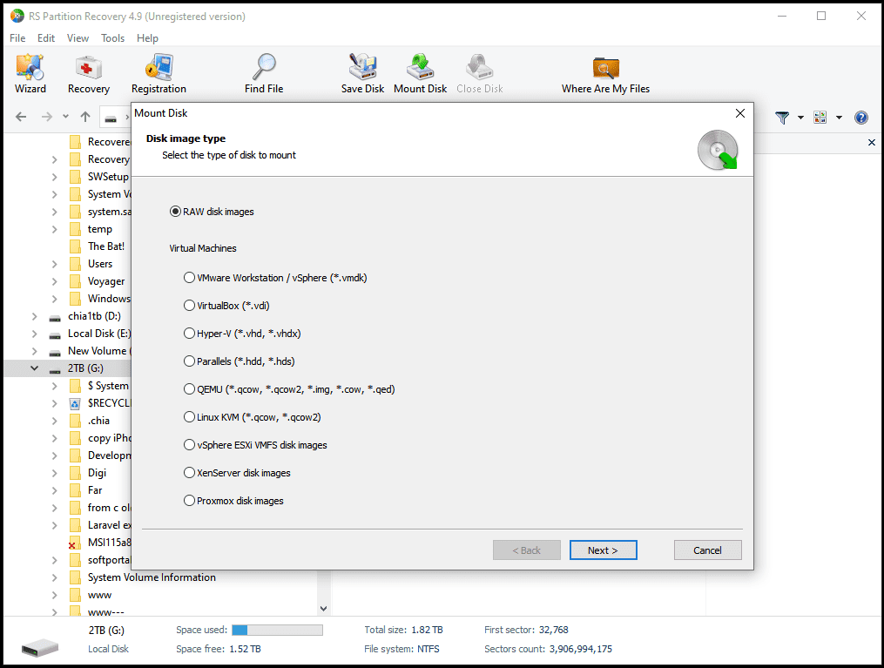Viewport: 884px width, 668px height.
Task: Launch the Wizard tool
Action: click(30, 74)
